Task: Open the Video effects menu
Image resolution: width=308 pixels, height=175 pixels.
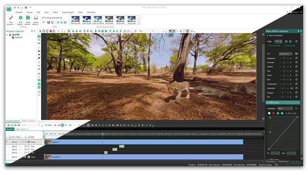Action: (x=28, y=21)
